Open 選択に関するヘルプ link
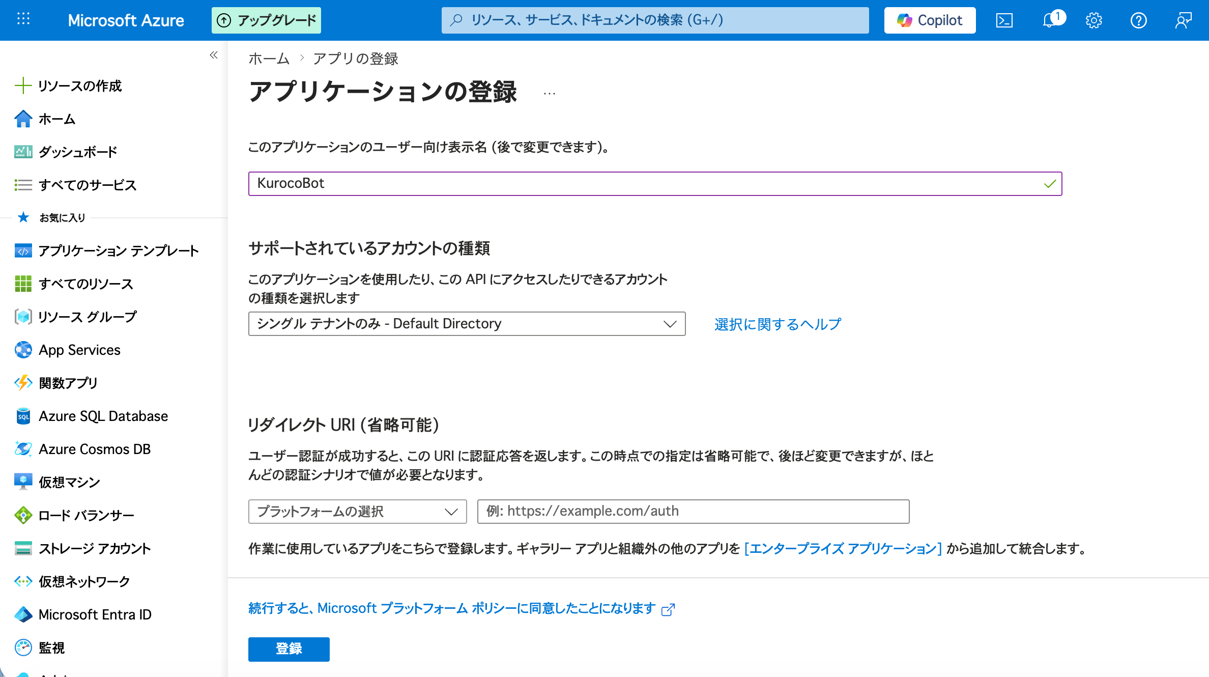The width and height of the screenshot is (1209, 677). [778, 324]
